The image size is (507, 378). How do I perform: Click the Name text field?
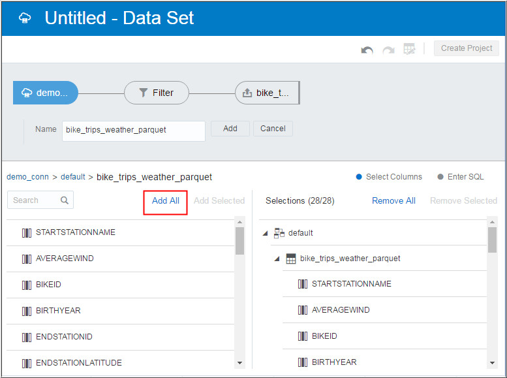[133, 130]
